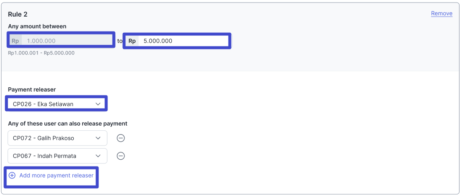This screenshot has width=460, height=195.
Task: Remove Rule 2 via the Remove link
Action: tap(441, 14)
